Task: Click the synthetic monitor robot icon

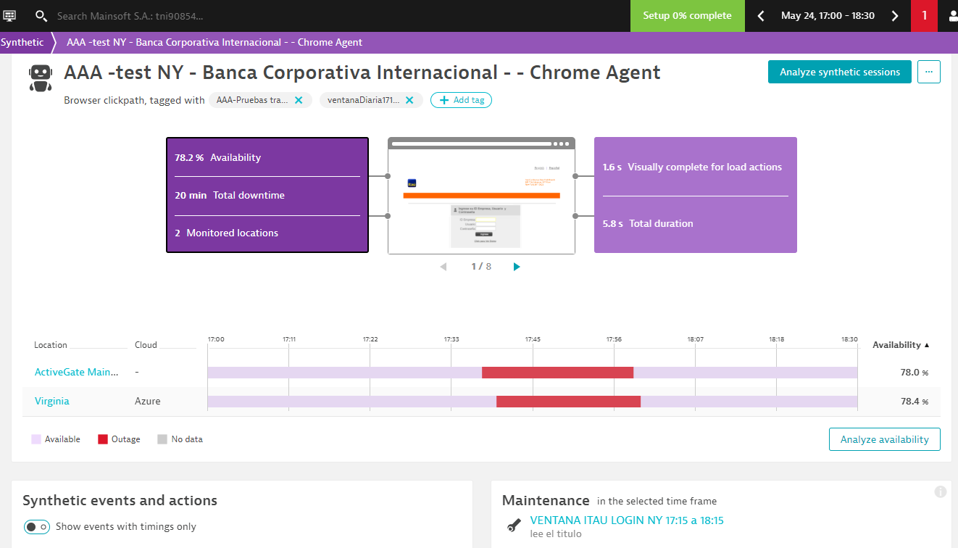Action: click(41, 78)
